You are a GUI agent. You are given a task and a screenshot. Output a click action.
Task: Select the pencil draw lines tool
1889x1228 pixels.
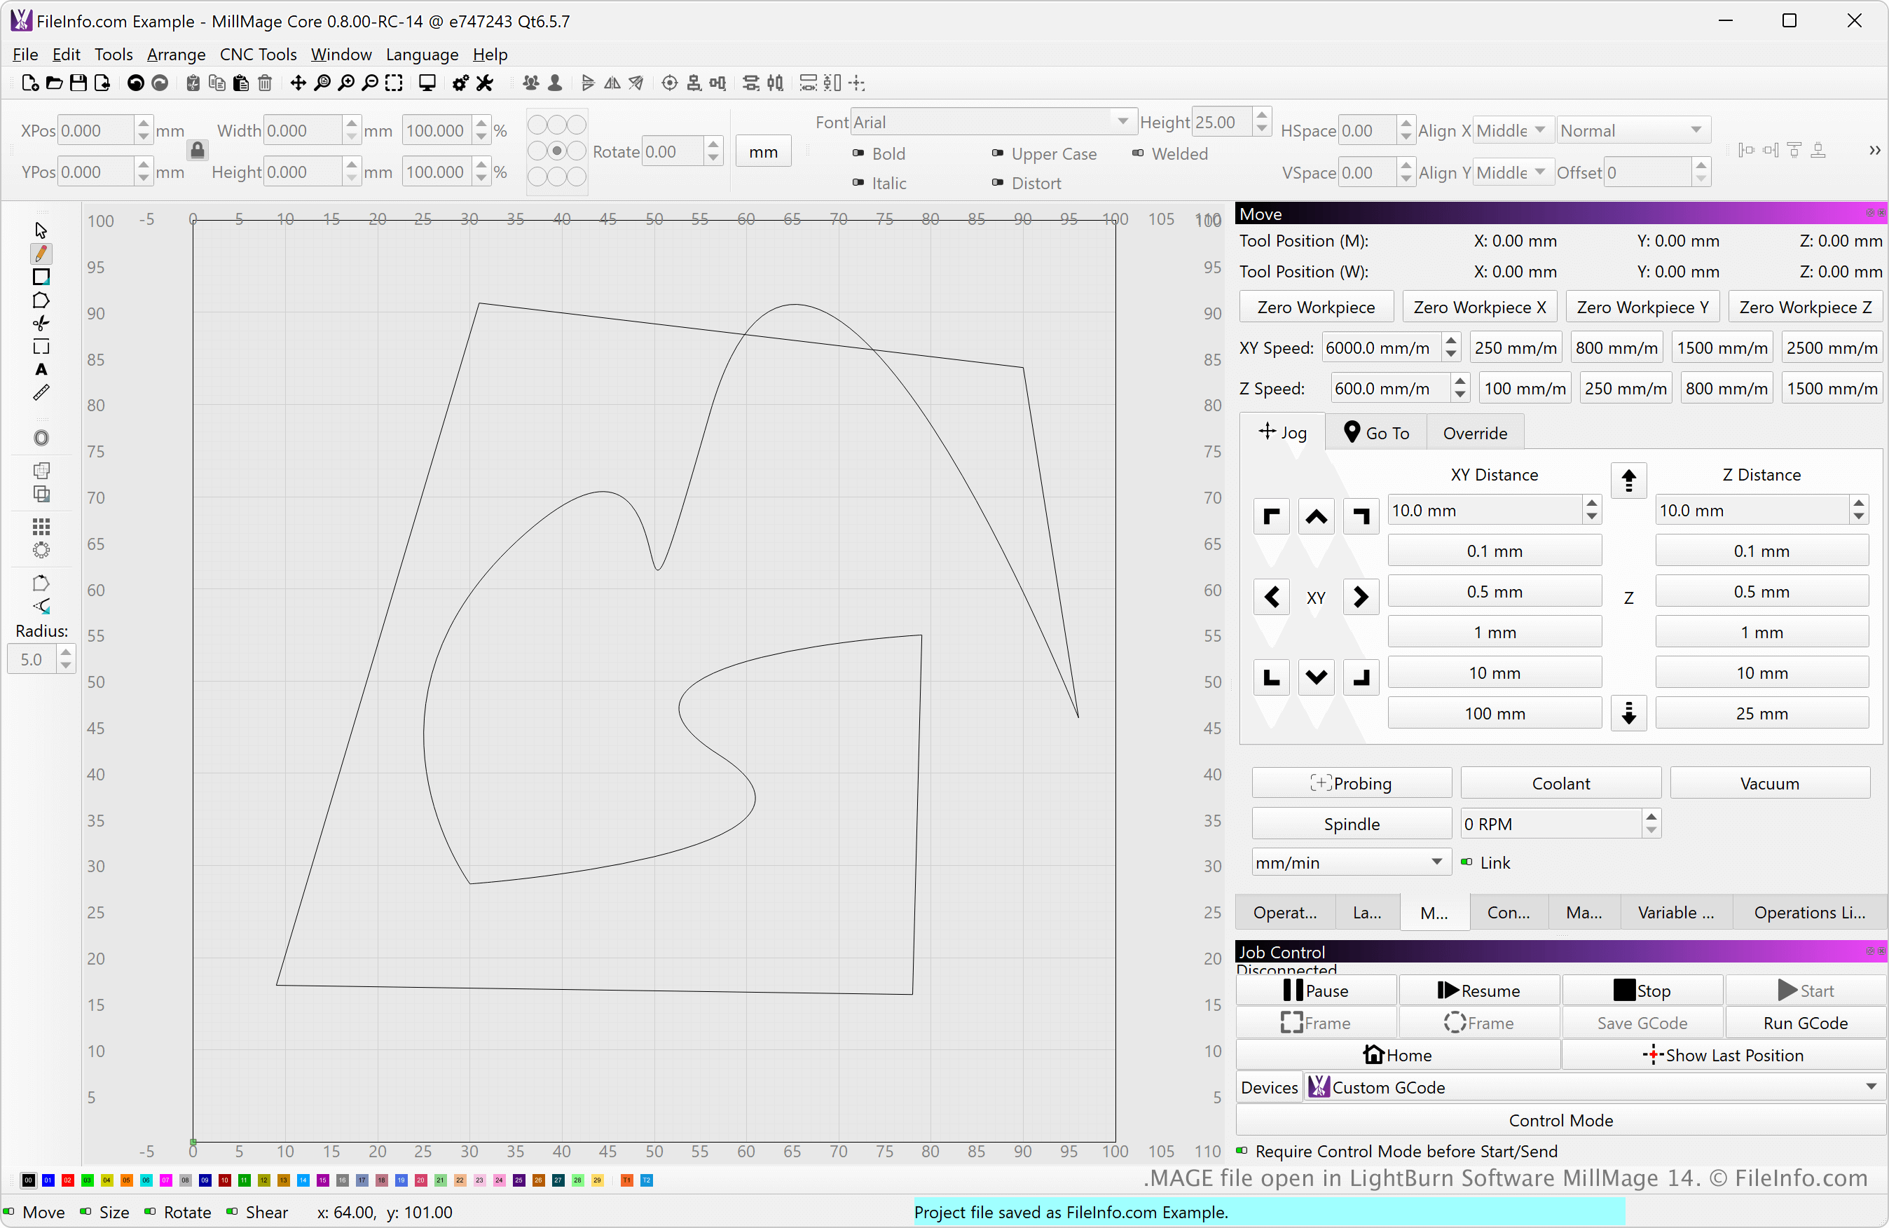point(41,254)
